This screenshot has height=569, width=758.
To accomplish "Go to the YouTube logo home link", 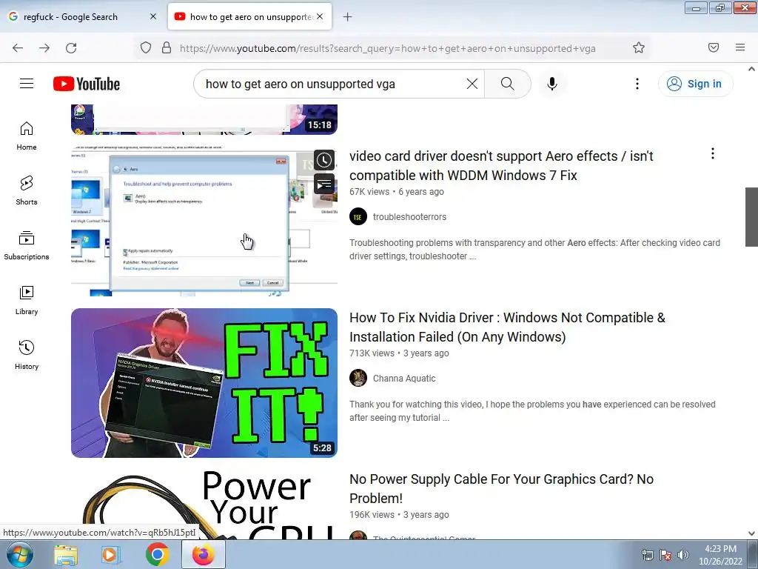I will (87, 84).
